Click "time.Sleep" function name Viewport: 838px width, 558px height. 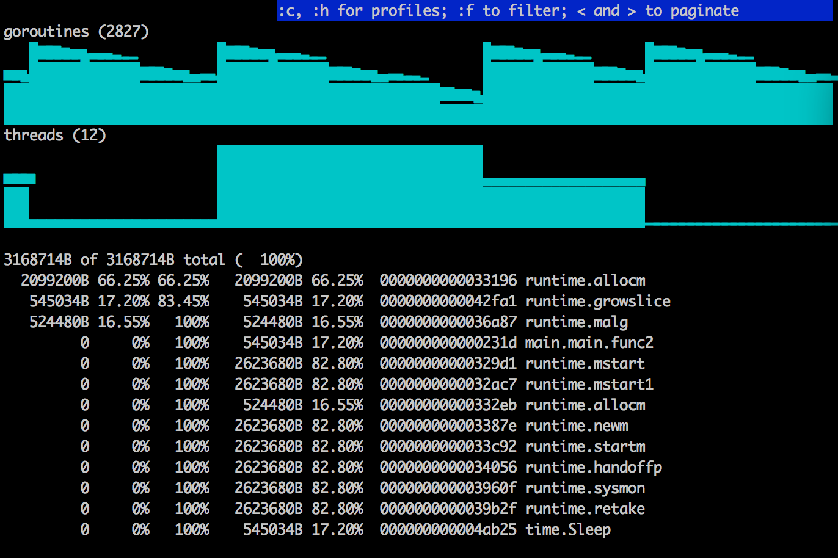point(568,529)
